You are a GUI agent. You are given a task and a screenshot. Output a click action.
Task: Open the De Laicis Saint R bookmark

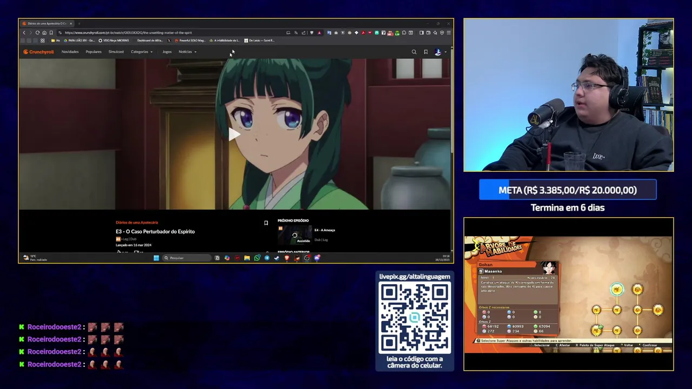[x=259, y=41]
